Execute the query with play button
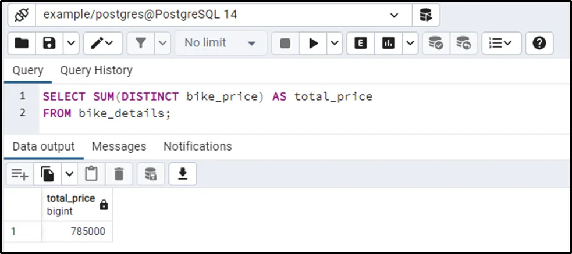The height and width of the screenshot is (254, 572). pos(314,43)
